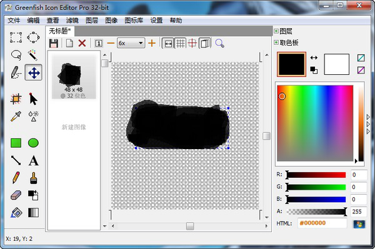Zoom in with the plus icon
Image resolution: width=375 pixels, height=249 pixels.
[x=152, y=43]
